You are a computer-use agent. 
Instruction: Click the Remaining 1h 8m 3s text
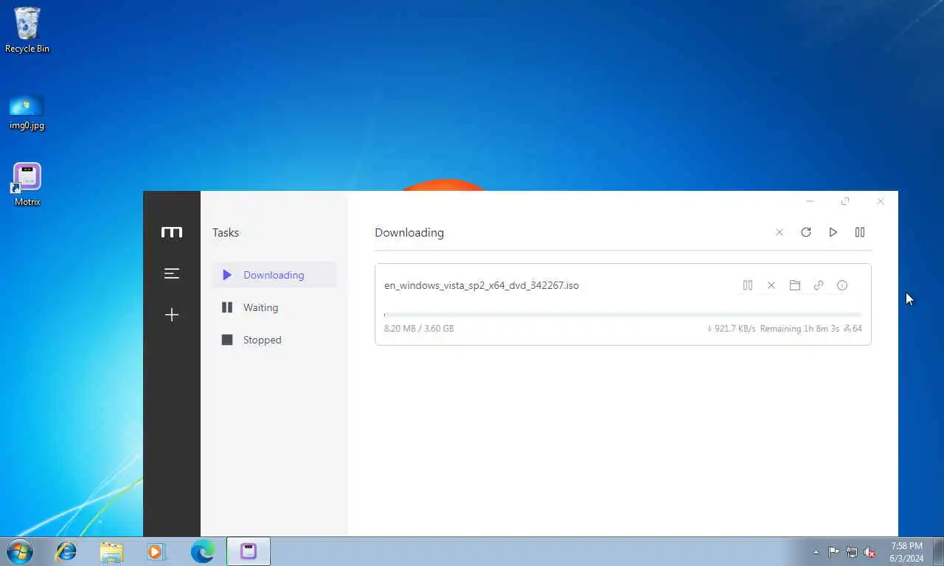[799, 329]
